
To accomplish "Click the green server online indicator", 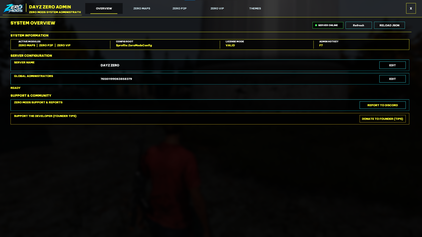I will point(316,25).
